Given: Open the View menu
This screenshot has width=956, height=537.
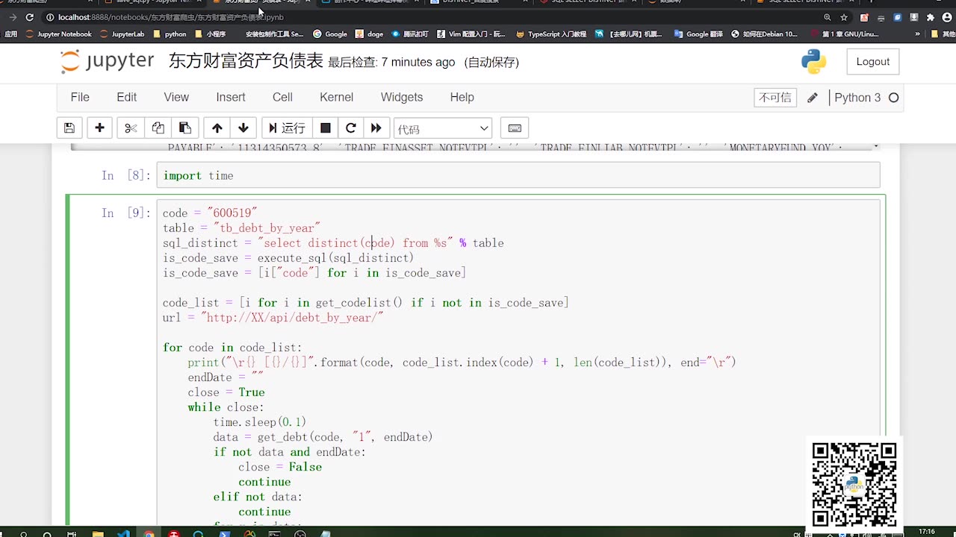Looking at the screenshot, I should (x=176, y=97).
